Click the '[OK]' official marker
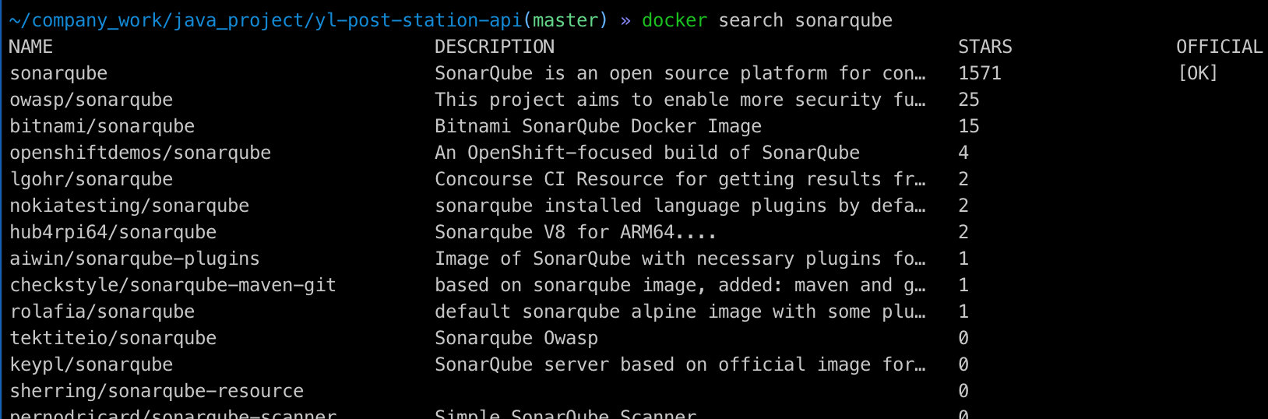Screen dimensions: 1268x419 1197,73
